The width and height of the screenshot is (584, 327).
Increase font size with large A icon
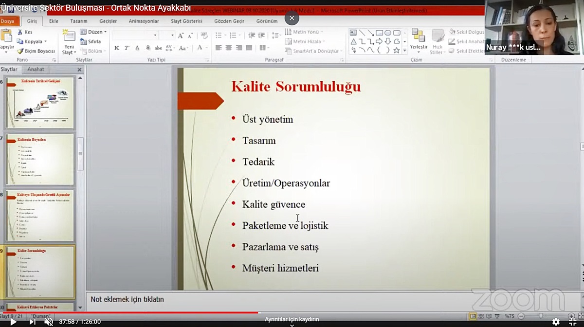pyautogui.click(x=181, y=35)
